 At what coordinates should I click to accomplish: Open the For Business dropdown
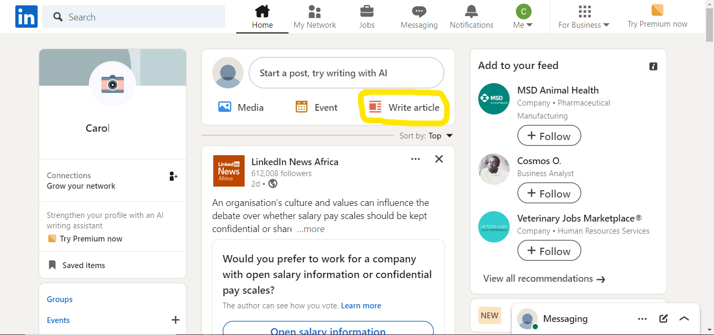[584, 25]
